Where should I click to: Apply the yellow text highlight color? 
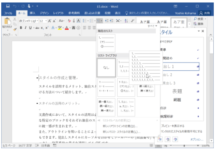point(60,28)
